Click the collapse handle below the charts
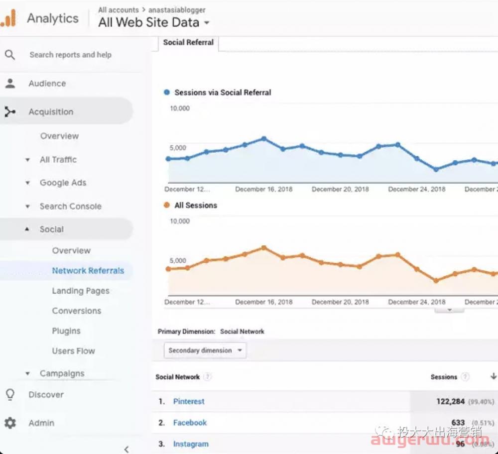 pyautogui.click(x=449, y=310)
